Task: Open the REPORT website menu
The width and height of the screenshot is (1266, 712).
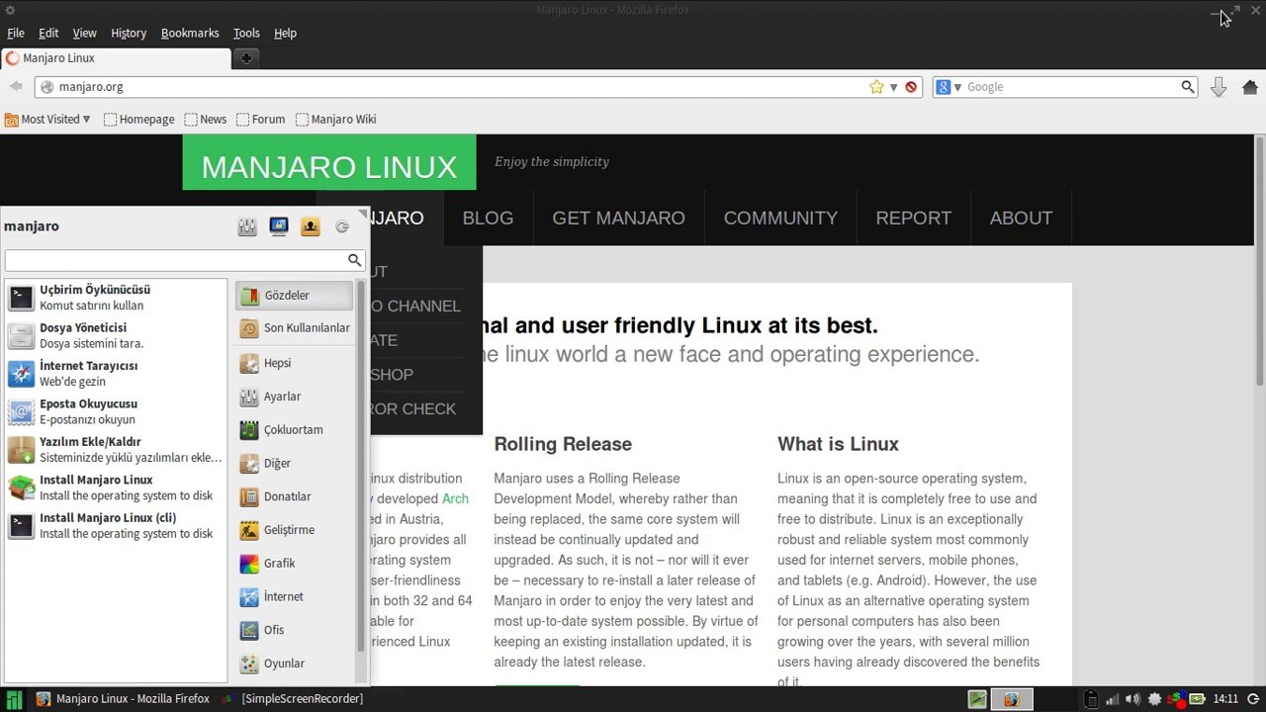Action: coord(913,218)
